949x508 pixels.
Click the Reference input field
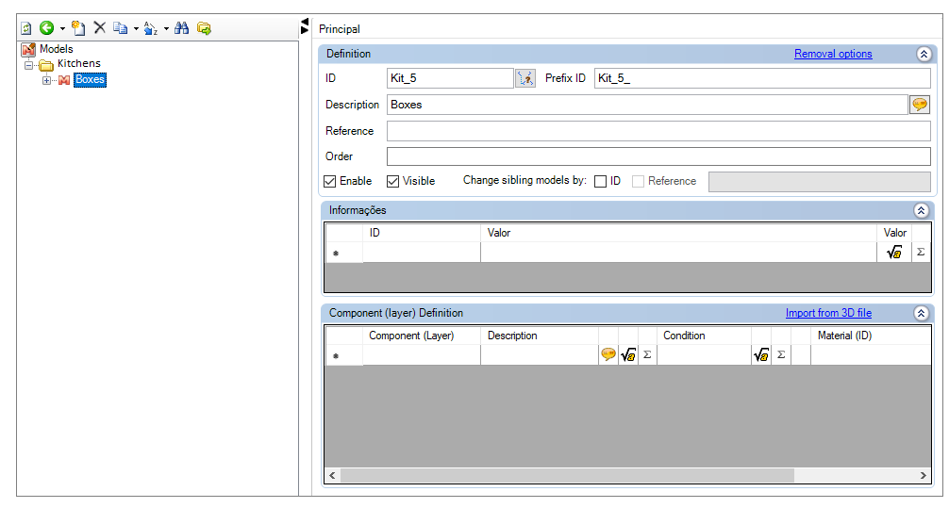point(658,131)
